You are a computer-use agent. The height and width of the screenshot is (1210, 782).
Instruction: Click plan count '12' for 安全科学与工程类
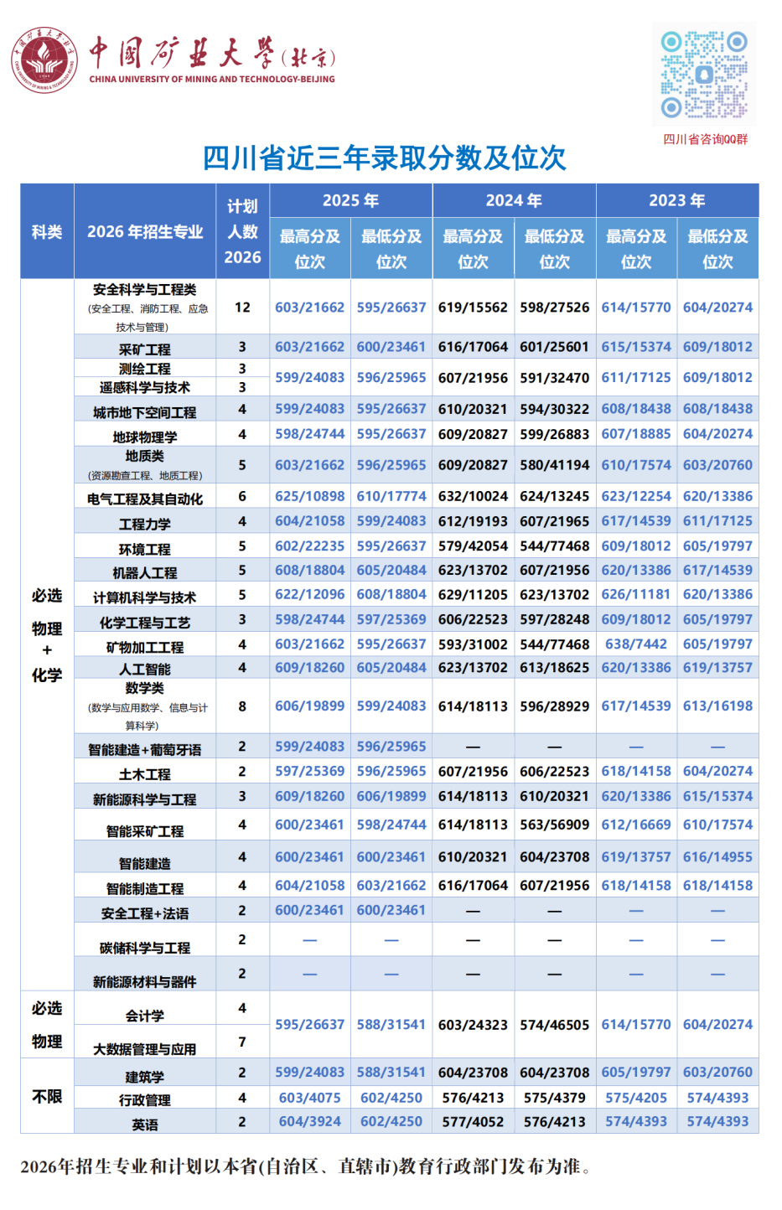(242, 307)
